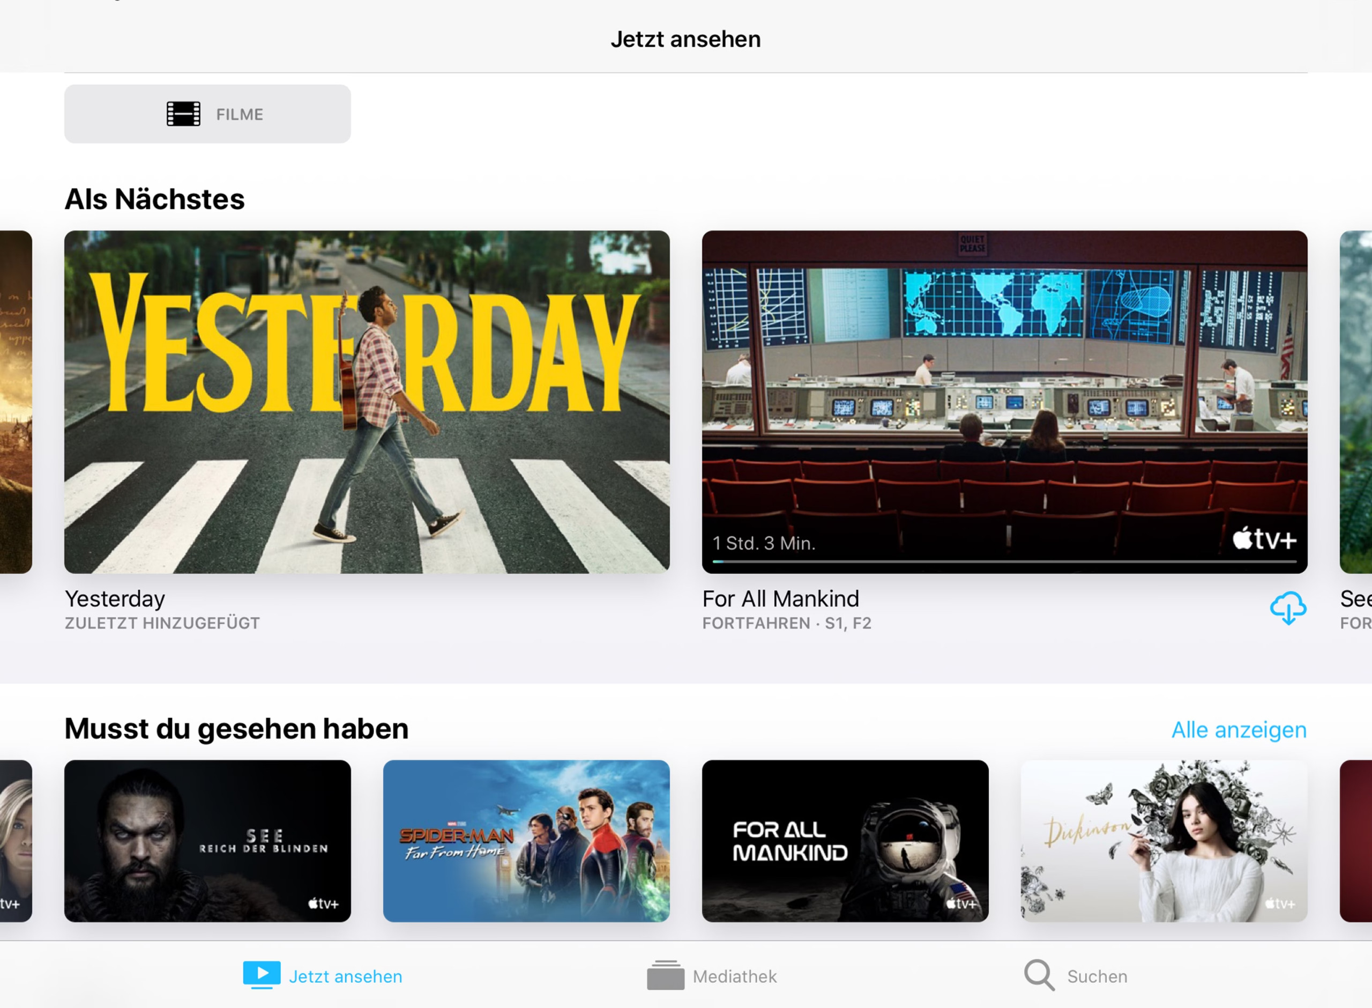Click the For All Mankind title text
This screenshot has width=1372, height=1008.
(780, 598)
